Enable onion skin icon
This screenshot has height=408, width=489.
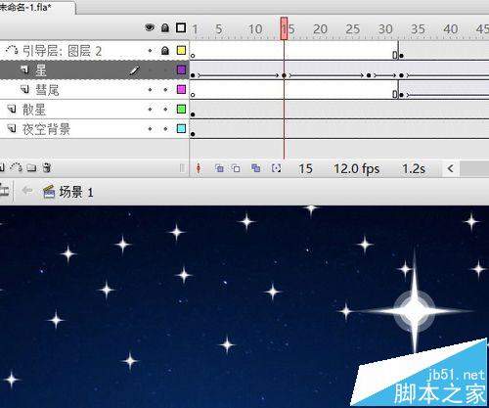[x=219, y=168]
